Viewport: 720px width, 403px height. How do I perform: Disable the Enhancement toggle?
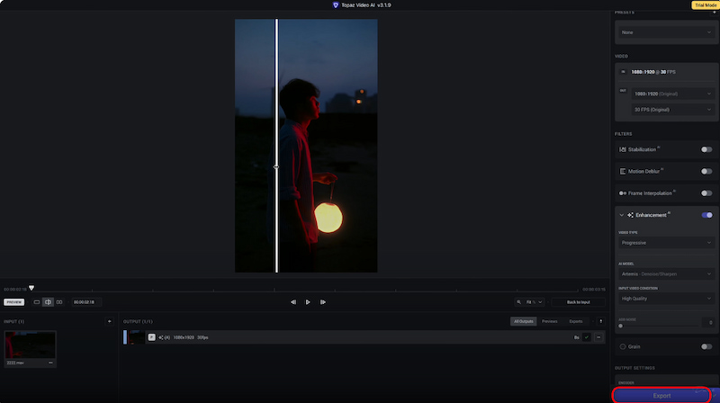click(706, 215)
